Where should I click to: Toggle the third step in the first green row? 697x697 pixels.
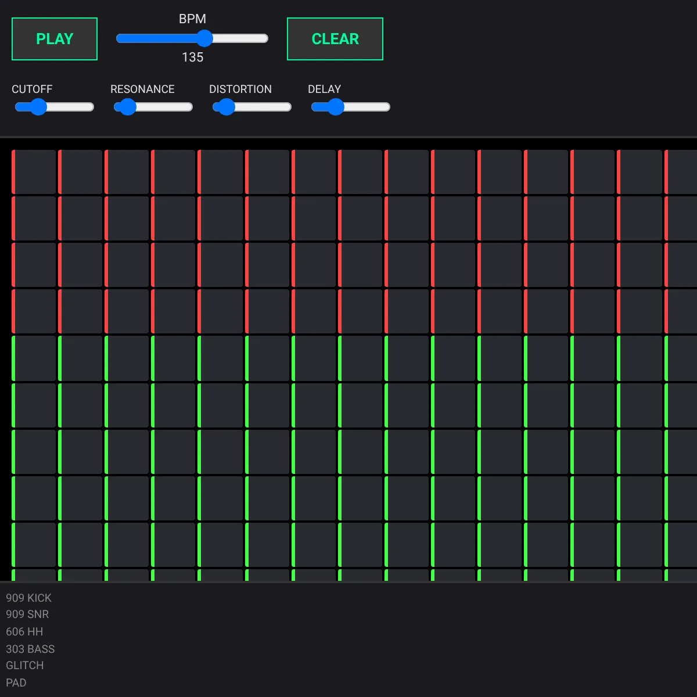coord(127,358)
